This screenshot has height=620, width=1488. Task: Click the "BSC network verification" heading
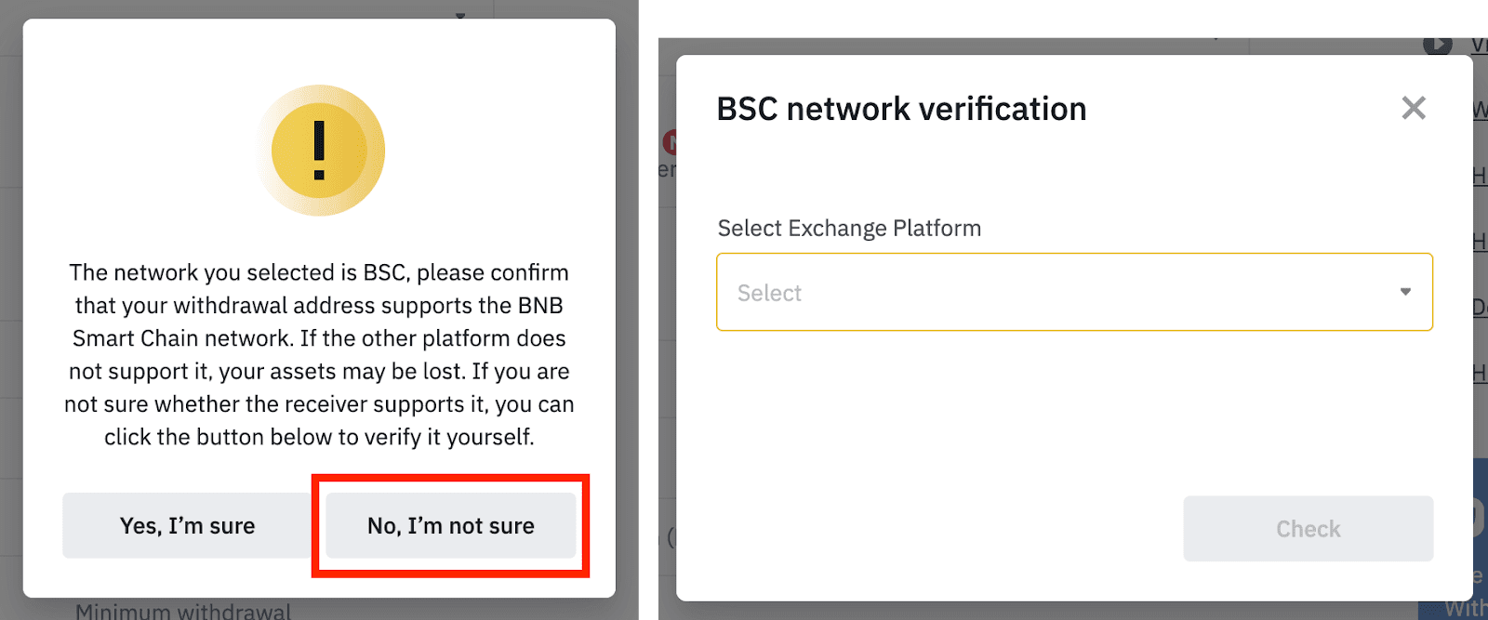[901, 109]
